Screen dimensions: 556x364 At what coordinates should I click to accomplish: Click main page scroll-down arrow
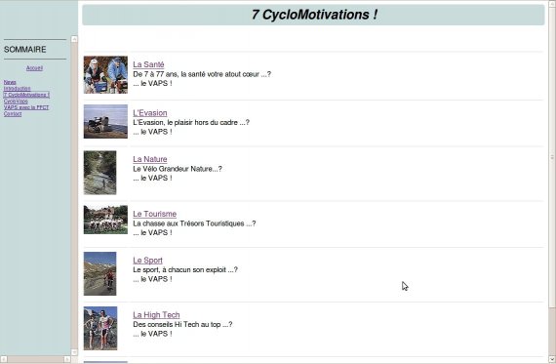click(552, 359)
